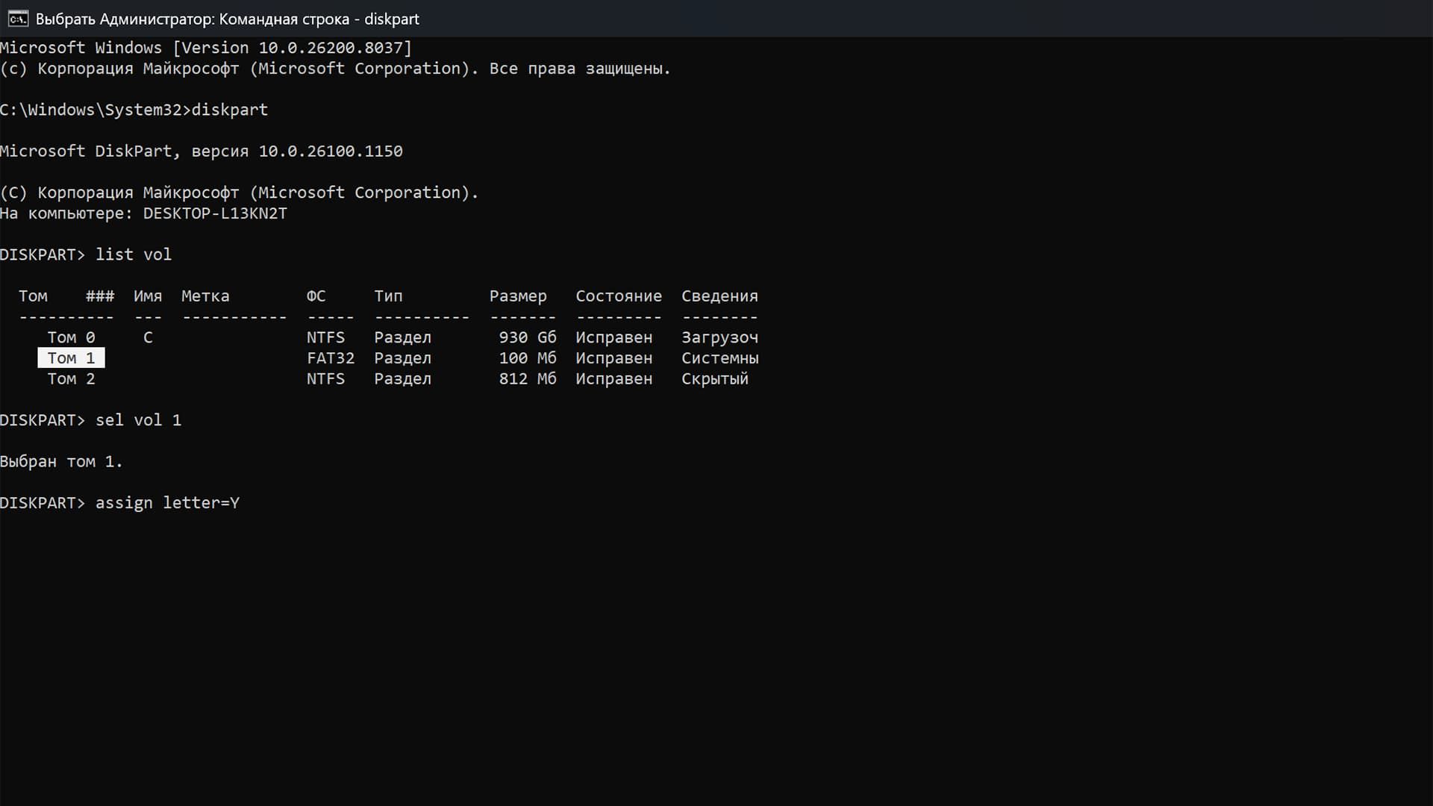Click the "Выбран том 1." confirmation message
Viewport: 1433px width, 806px height.
coord(61,461)
